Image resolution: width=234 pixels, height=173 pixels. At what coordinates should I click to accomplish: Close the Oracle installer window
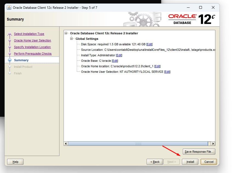tap(213, 7)
